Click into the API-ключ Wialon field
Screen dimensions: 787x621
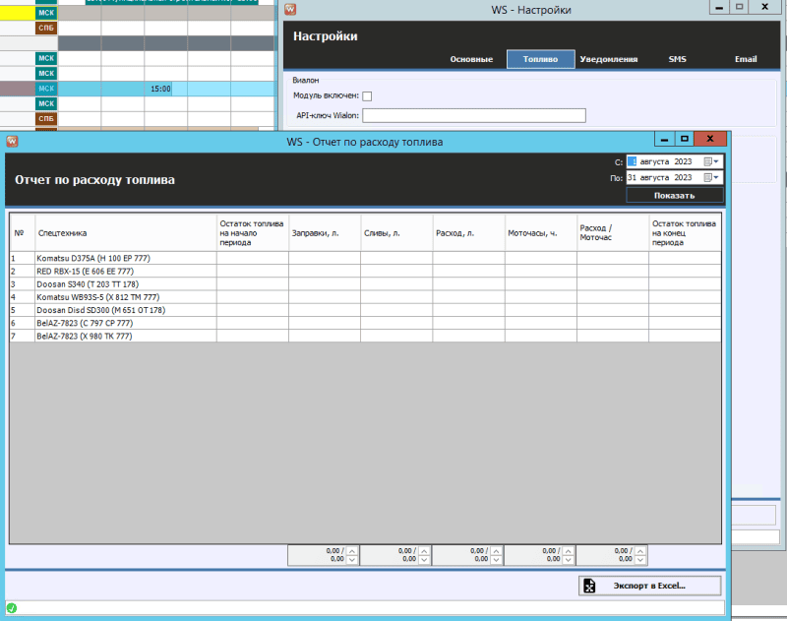point(473,116)
